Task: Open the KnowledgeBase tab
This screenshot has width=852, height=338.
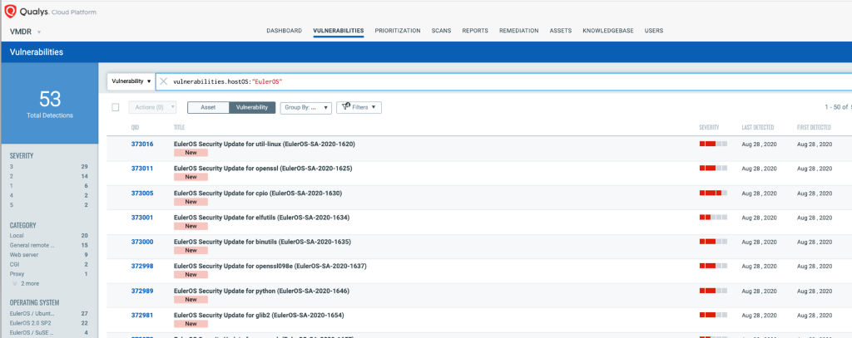Action: coord(608,31)
